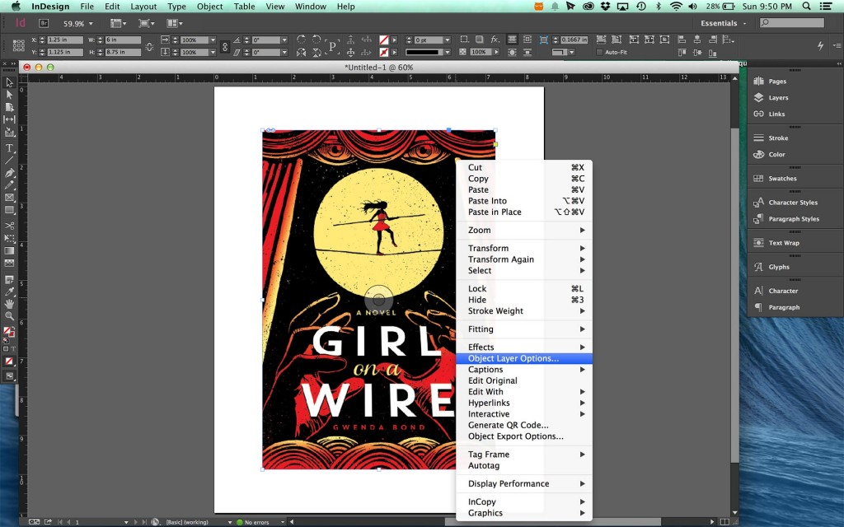Image resolution: width=844 pixels, height=527 pixels.
Task: Choose Edit Original from context menu
Action: coord(523,380)
